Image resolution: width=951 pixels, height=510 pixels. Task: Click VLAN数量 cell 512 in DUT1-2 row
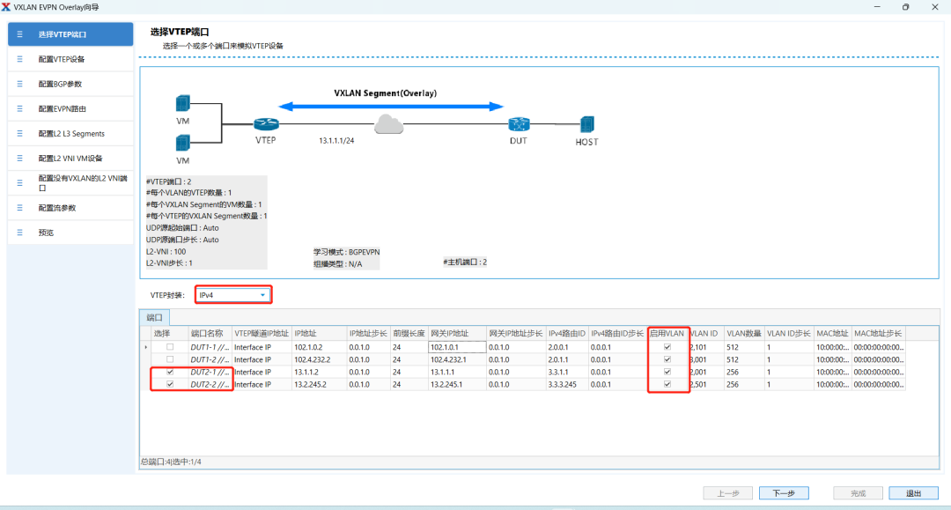click(x=744, y=359)
